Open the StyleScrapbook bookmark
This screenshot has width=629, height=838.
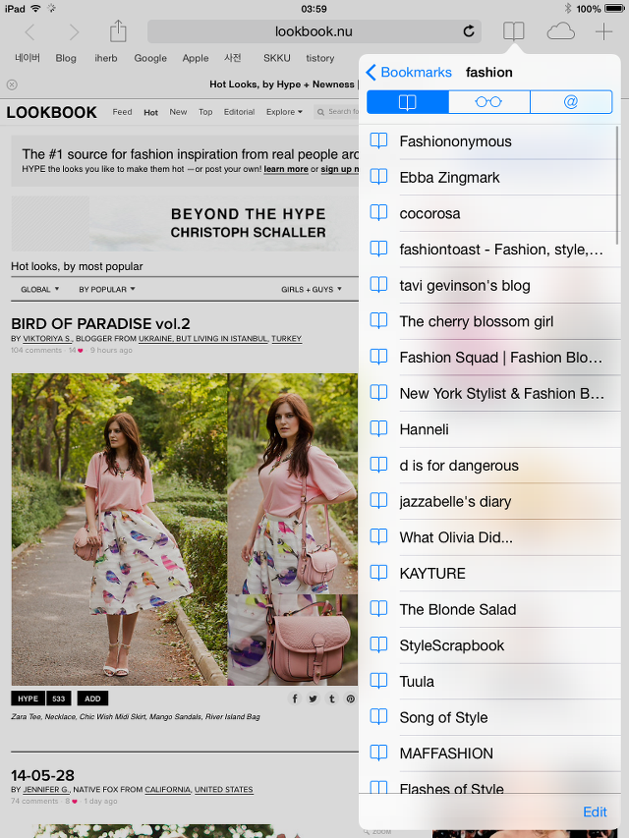click(x=489, y=645)
